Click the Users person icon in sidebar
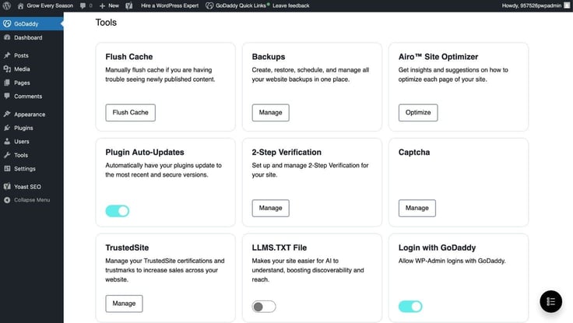 coord(7,141)
